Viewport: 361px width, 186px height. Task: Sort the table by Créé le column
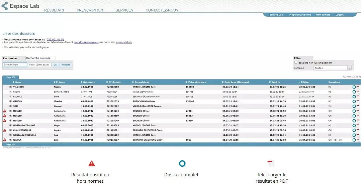point(275,82)
